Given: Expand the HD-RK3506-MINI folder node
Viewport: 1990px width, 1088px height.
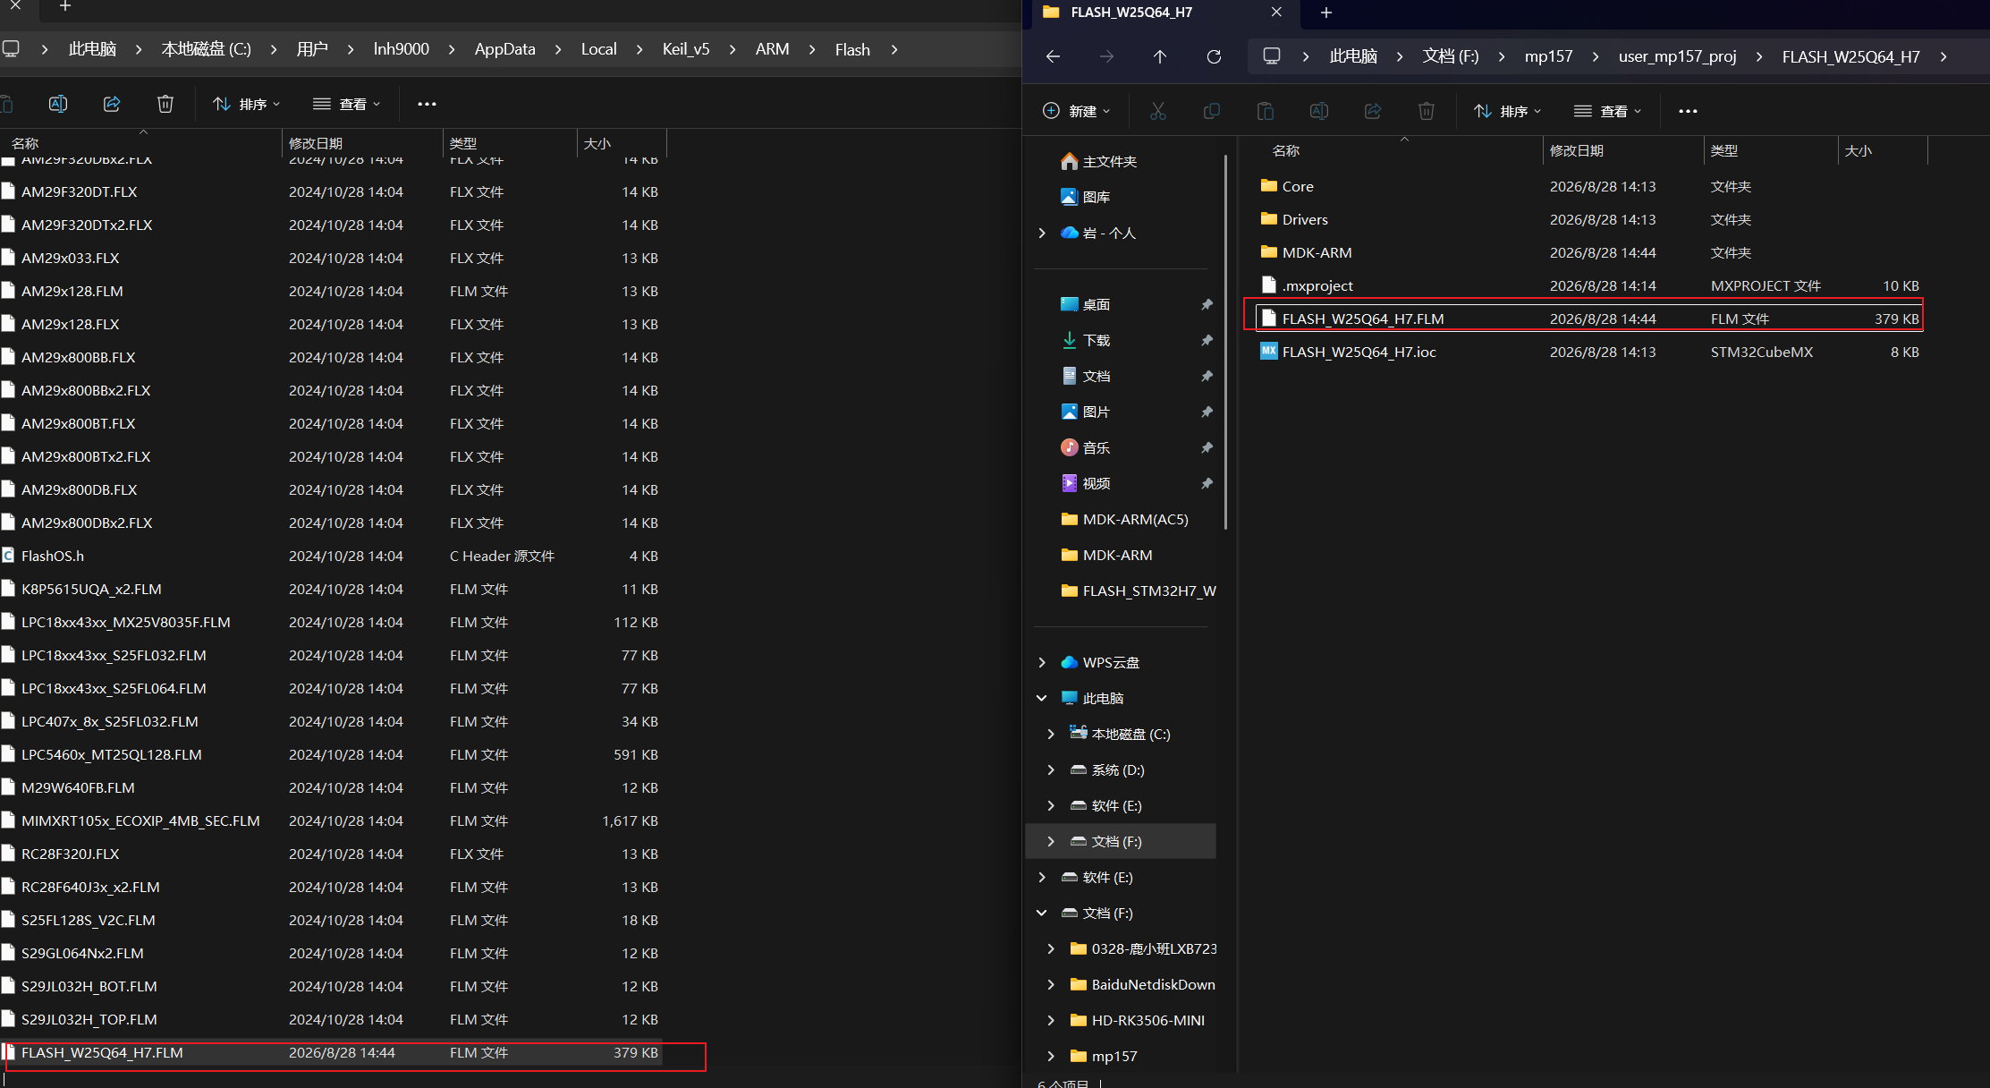Looking at the screenshot, I should coord(1051,1020).
